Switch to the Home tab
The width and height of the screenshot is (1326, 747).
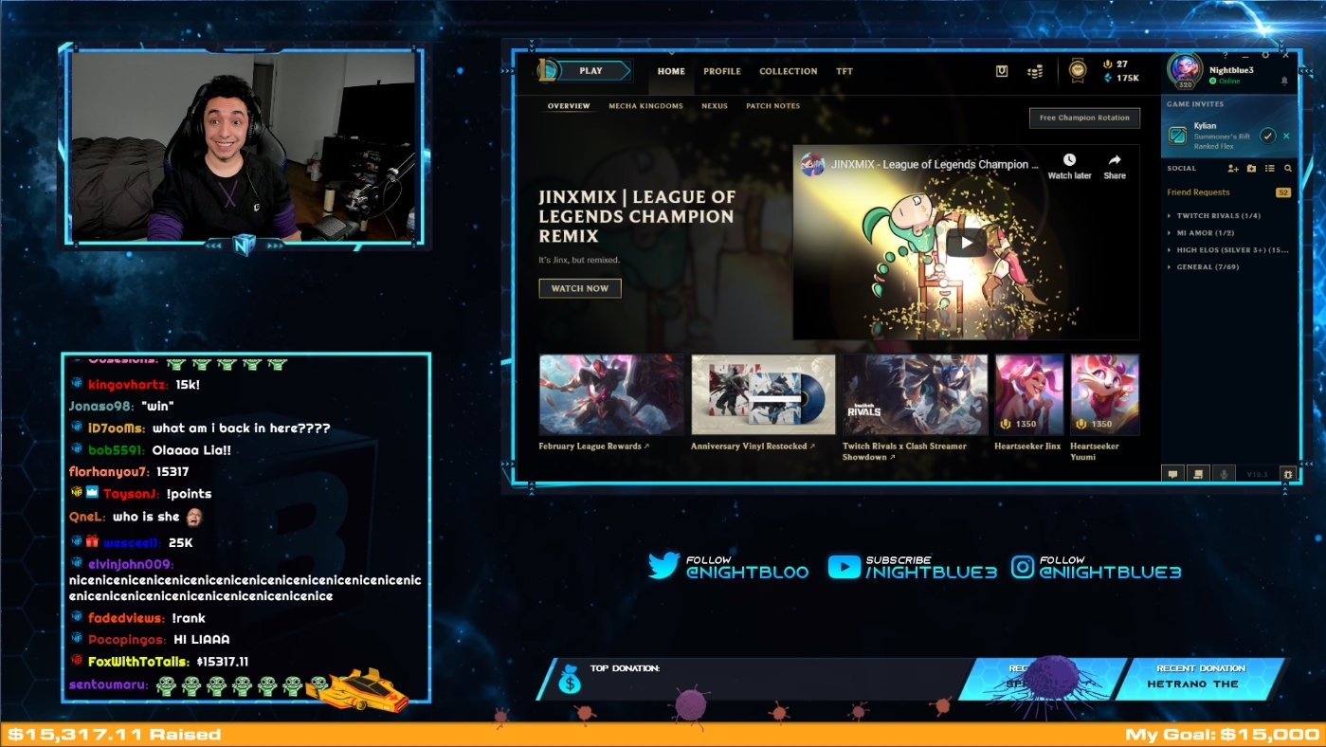point(671,71)
